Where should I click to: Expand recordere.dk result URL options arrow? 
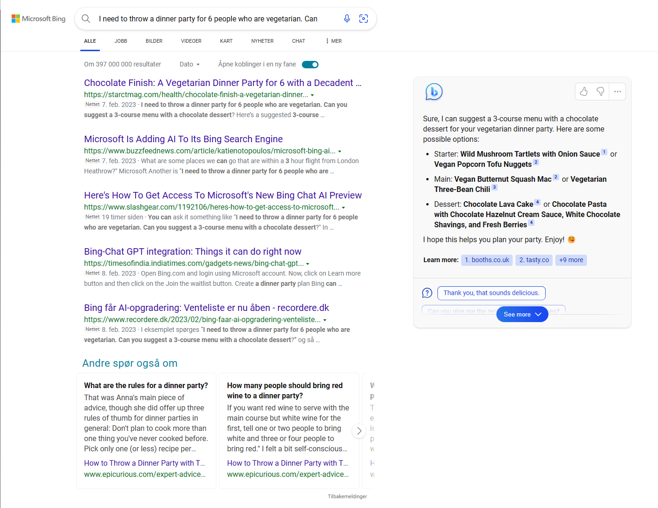325,320
